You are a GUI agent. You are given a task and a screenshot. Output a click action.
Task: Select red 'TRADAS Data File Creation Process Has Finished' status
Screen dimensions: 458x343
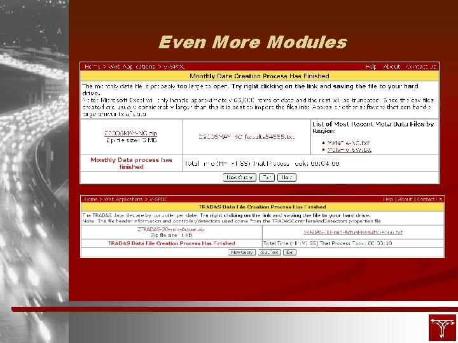(172, 243)
